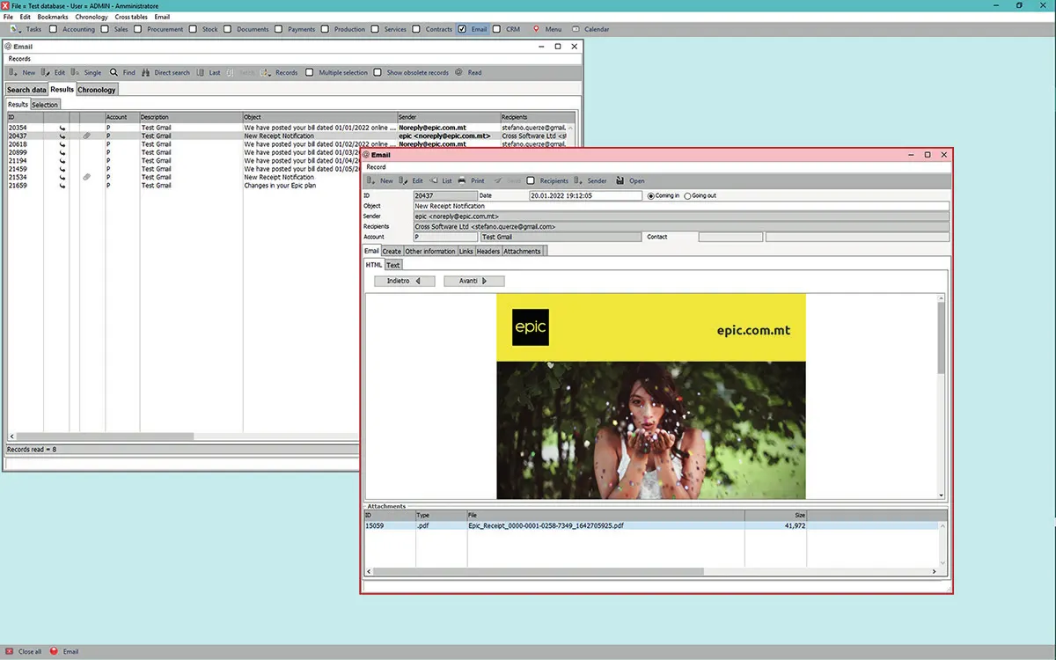The width and height of the screenshot is (1056, 660).
Task: Click the Email item in bottom bar
Action: pos(64,651)
